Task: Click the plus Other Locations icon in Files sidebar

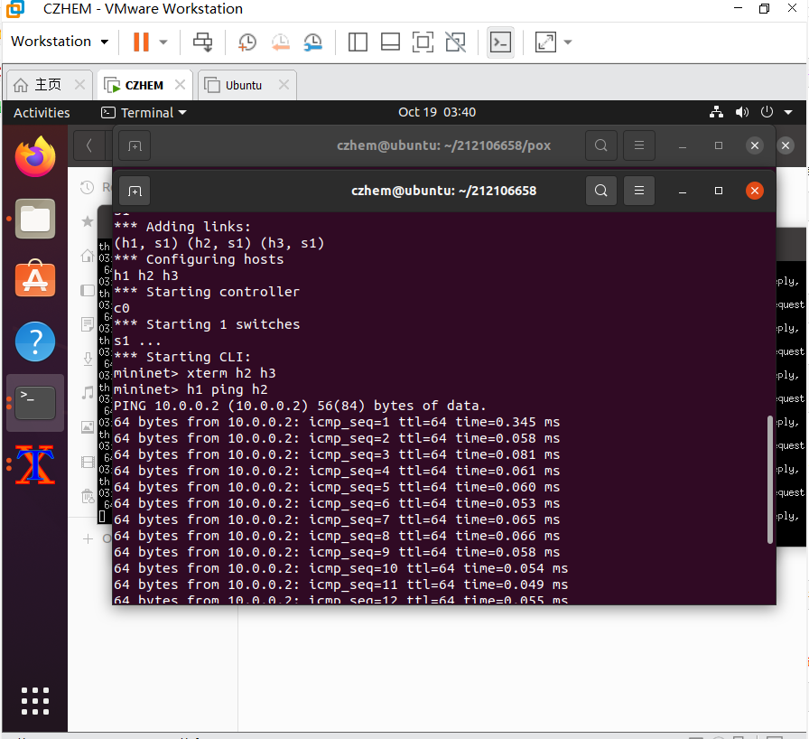Action: coord(88,538)
